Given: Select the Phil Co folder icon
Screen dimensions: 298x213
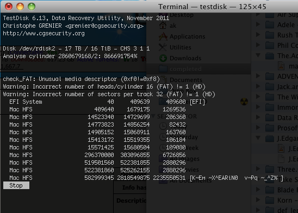Looking at the screenshot, I should pyautogui.click(x=270, y=46).
